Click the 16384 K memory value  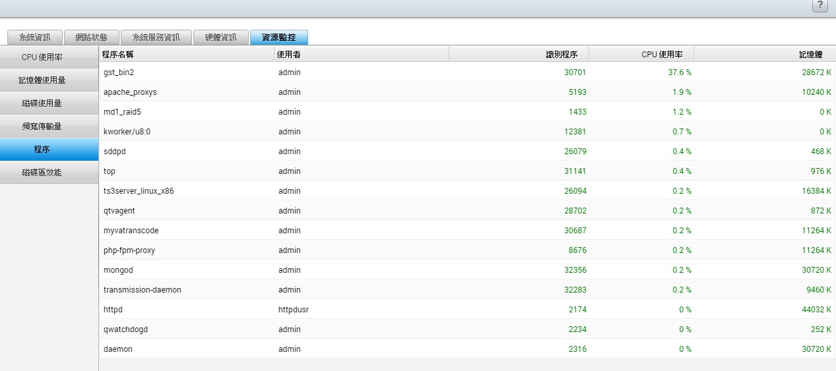(817, 191)
